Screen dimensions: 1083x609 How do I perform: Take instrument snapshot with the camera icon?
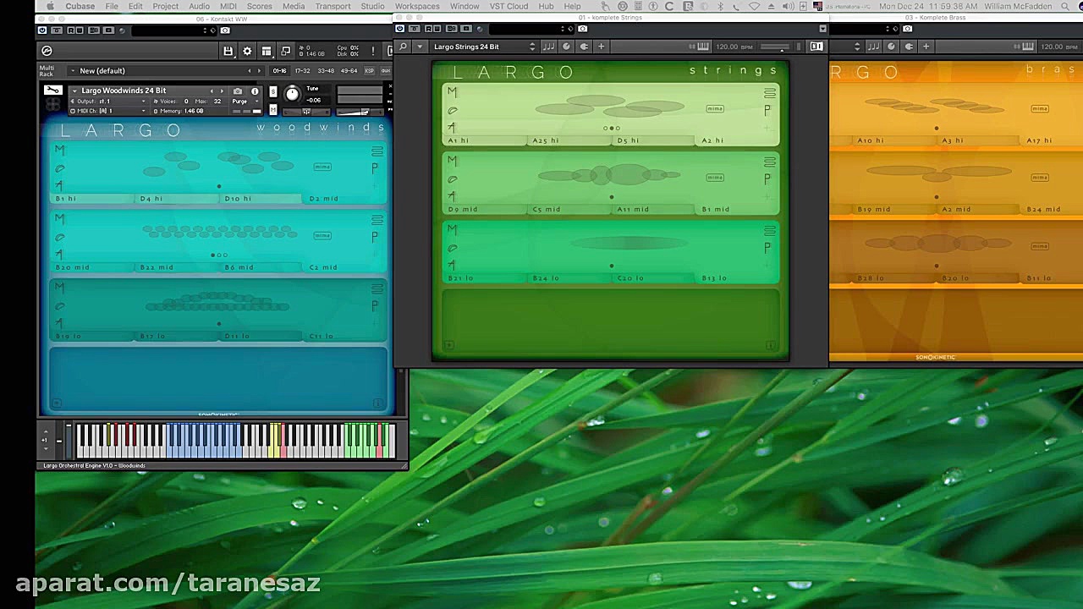(238, 91)
